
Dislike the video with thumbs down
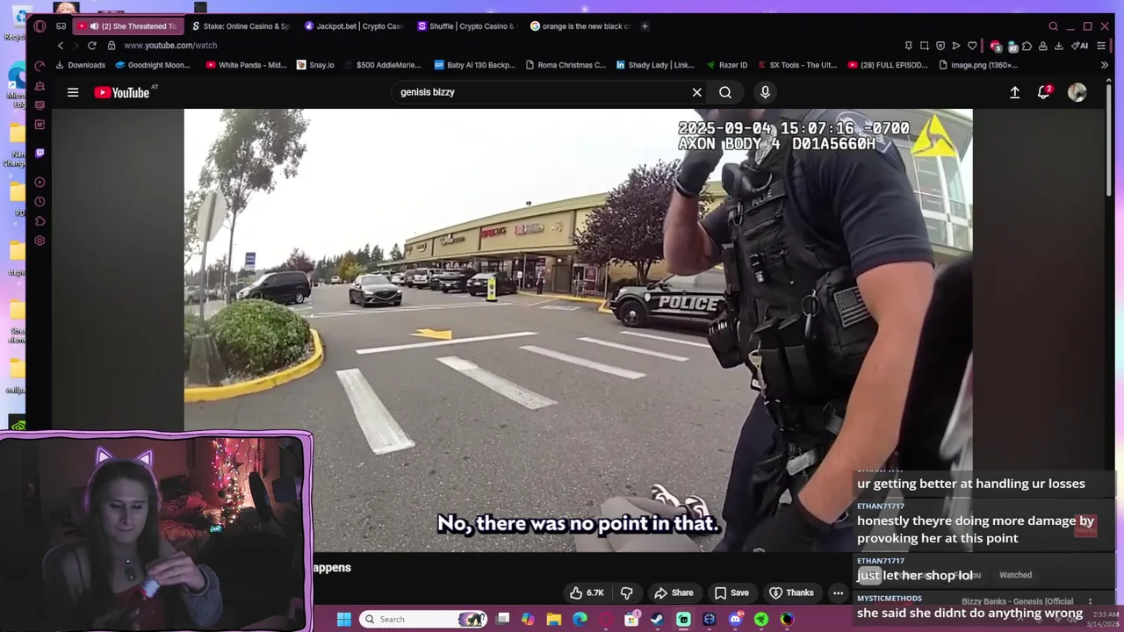pos(627,592)
